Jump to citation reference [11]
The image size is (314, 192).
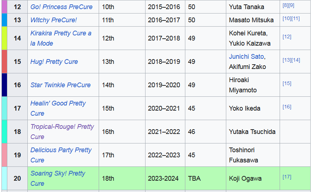(x=295, y=18)
